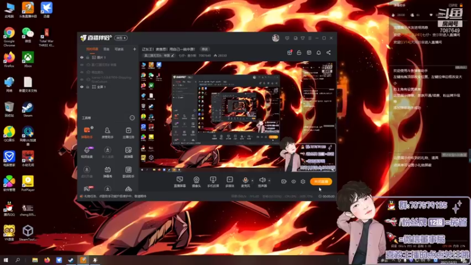The height and width of the screenshot is (265, 471).
Task: Select the first orange scene tab
Action: (x=92, y=49)
